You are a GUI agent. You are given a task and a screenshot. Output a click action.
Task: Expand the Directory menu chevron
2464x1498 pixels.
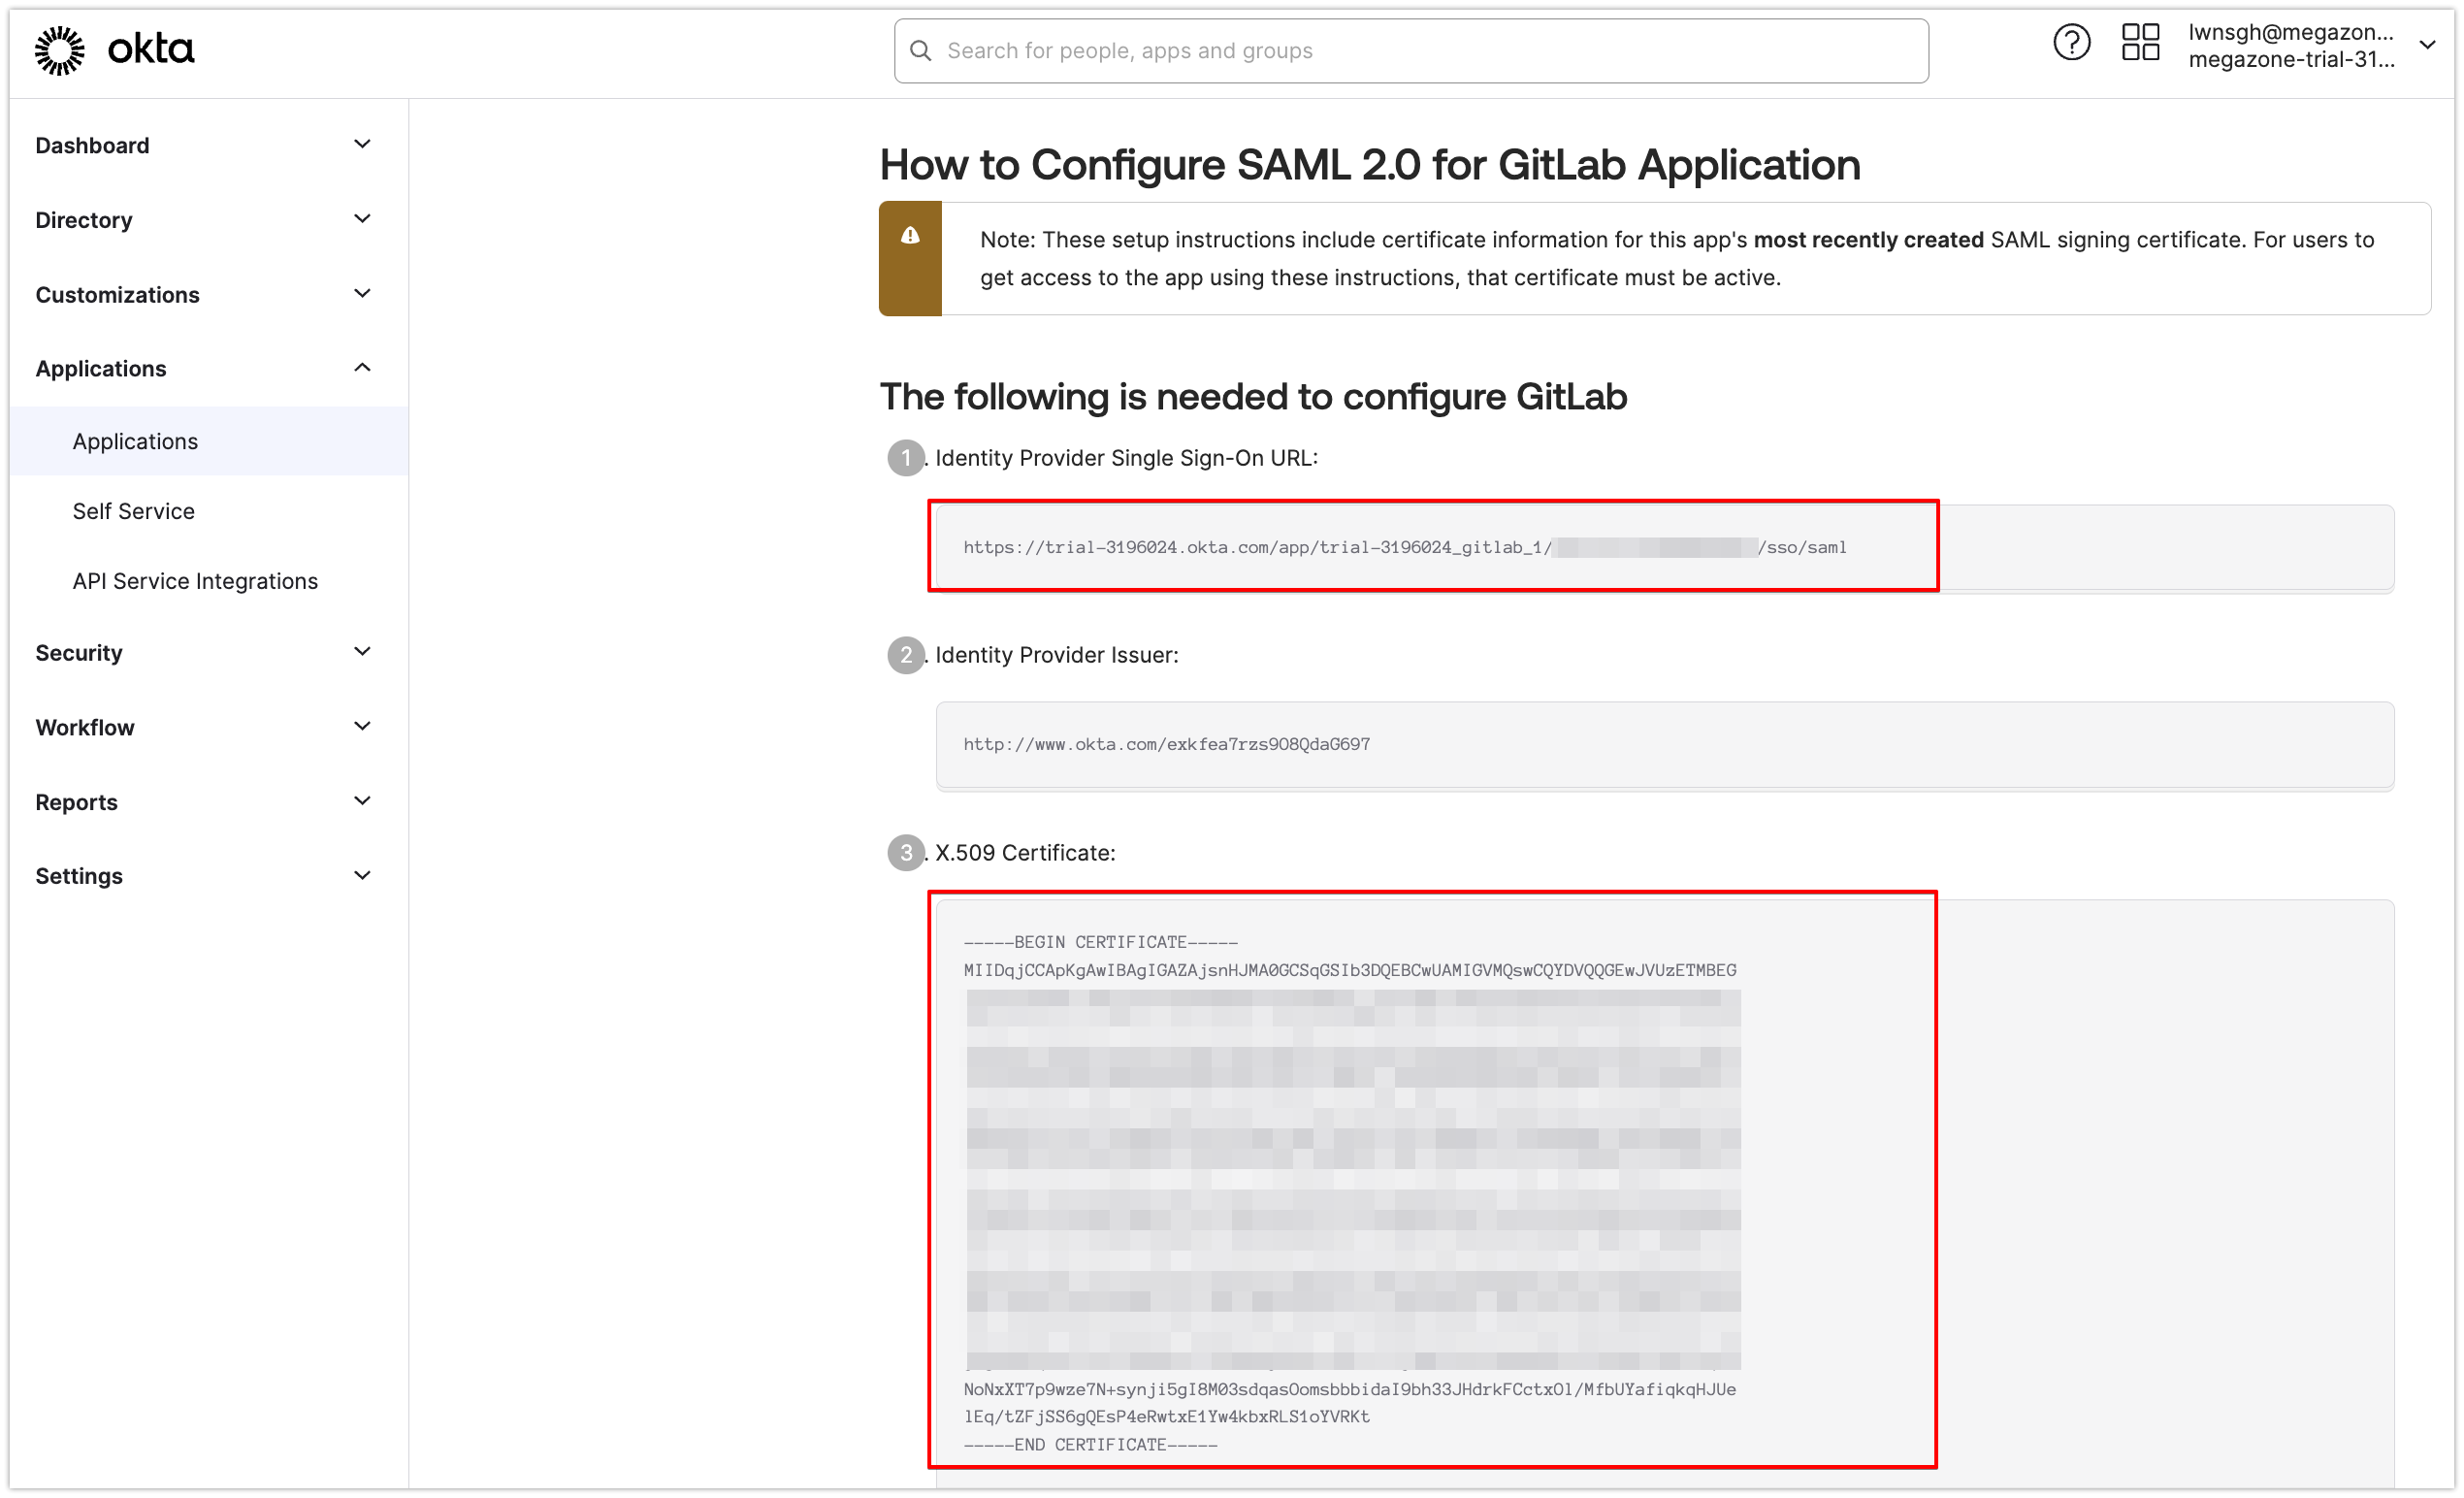click(362, 219)
